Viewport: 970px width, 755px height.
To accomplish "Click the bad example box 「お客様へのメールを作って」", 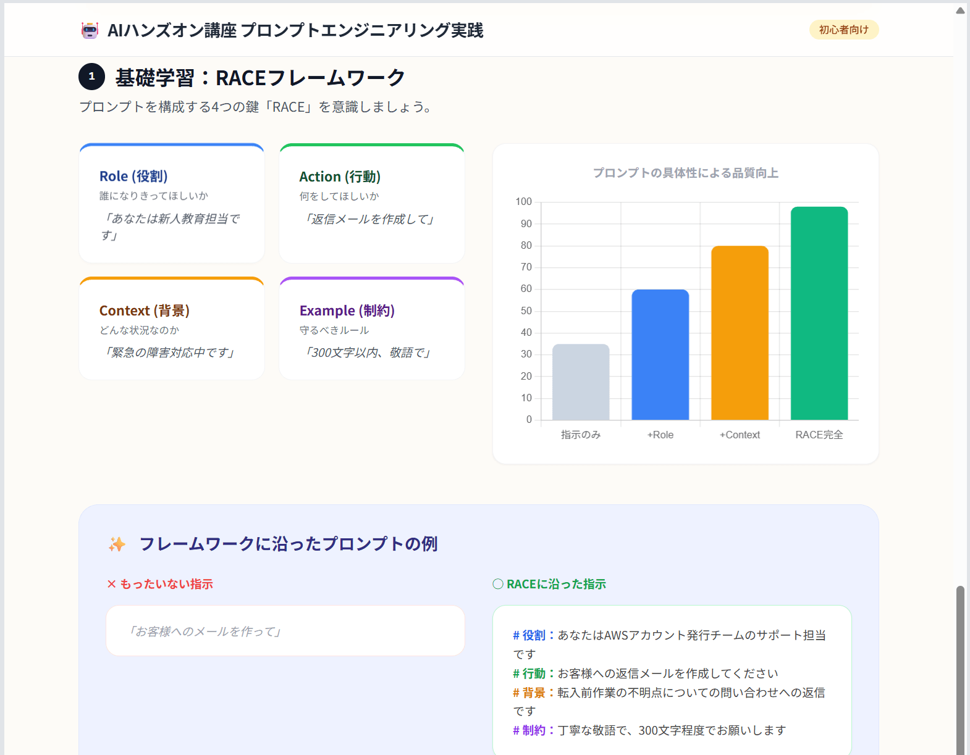I will (285, 631).
